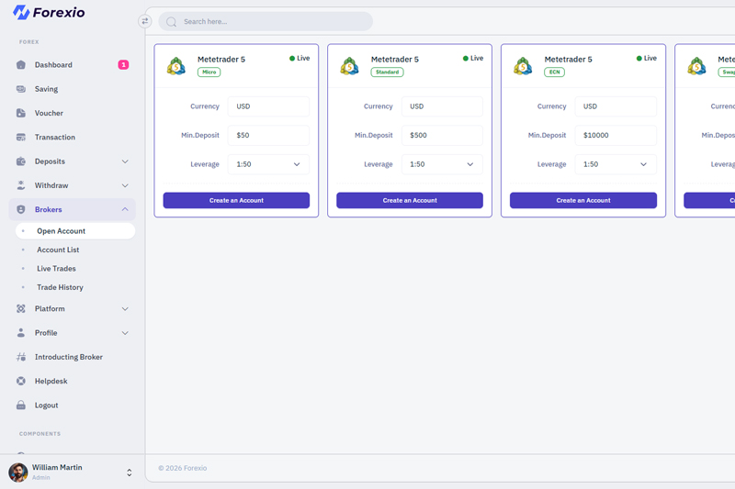The height and width of the screenshot is (489, 735).
Task: Open William Martin user profile switcher
Action: pyautogui.click(x=129, y=472)
